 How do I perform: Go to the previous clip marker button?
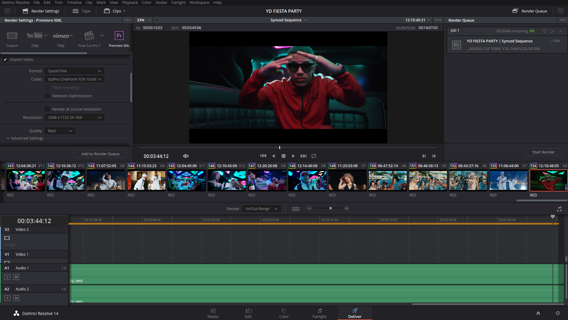434,156
